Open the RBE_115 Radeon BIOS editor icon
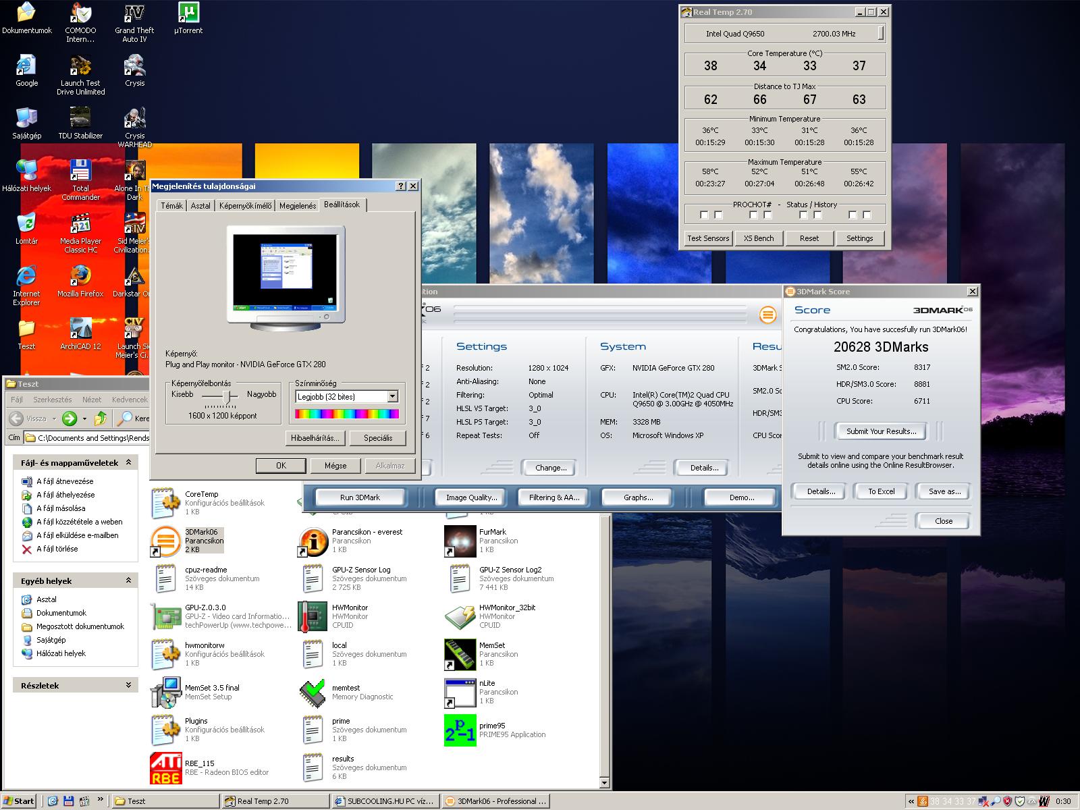 (165, 767)
